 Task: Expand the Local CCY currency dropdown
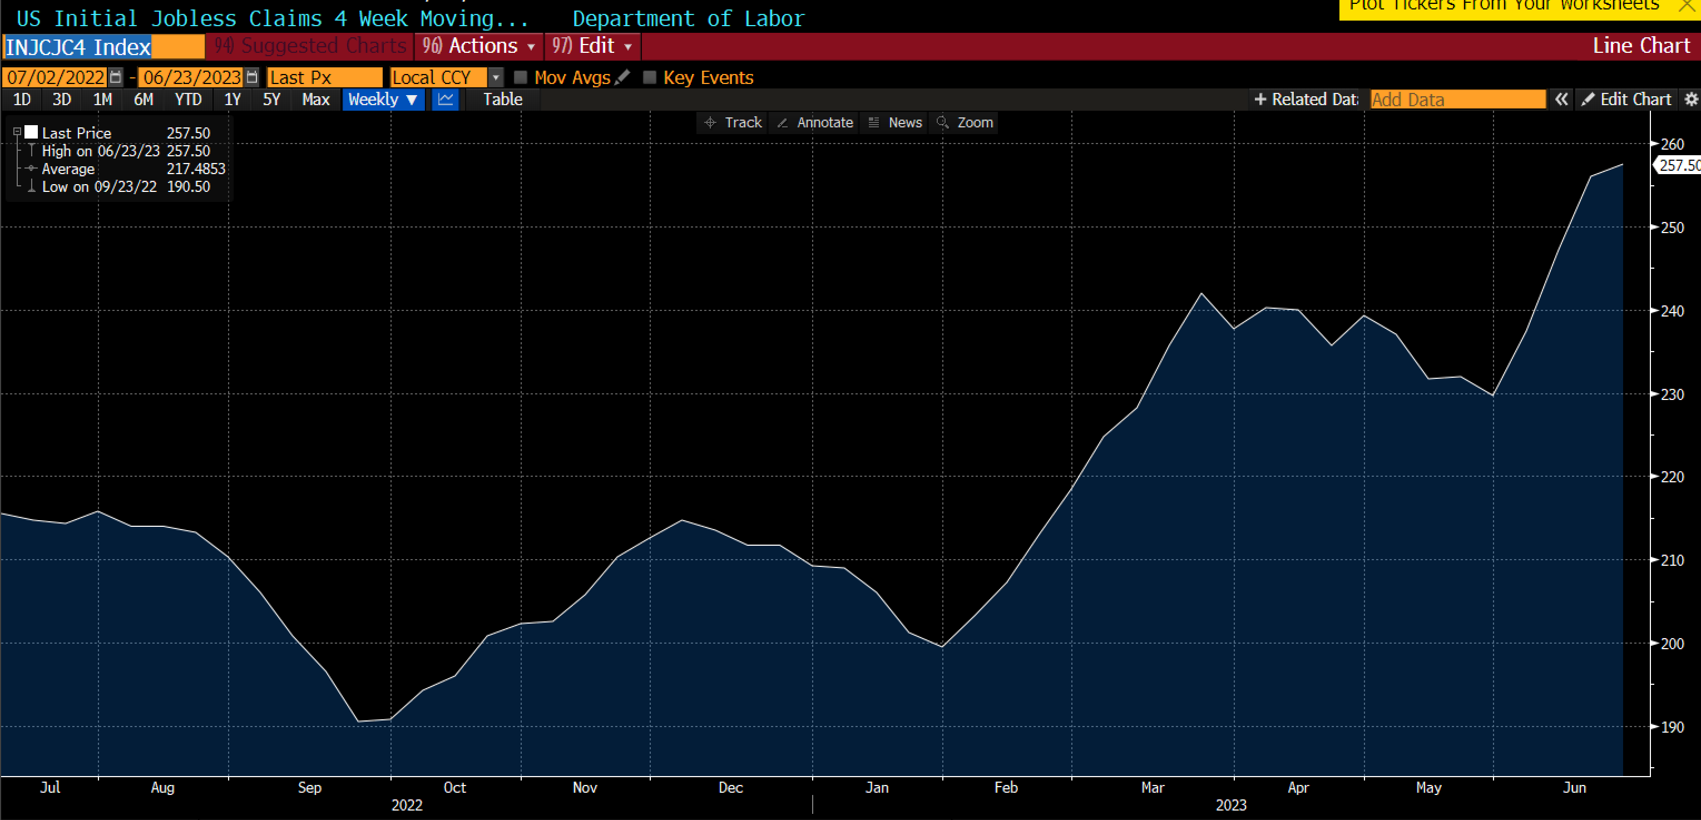495,77
